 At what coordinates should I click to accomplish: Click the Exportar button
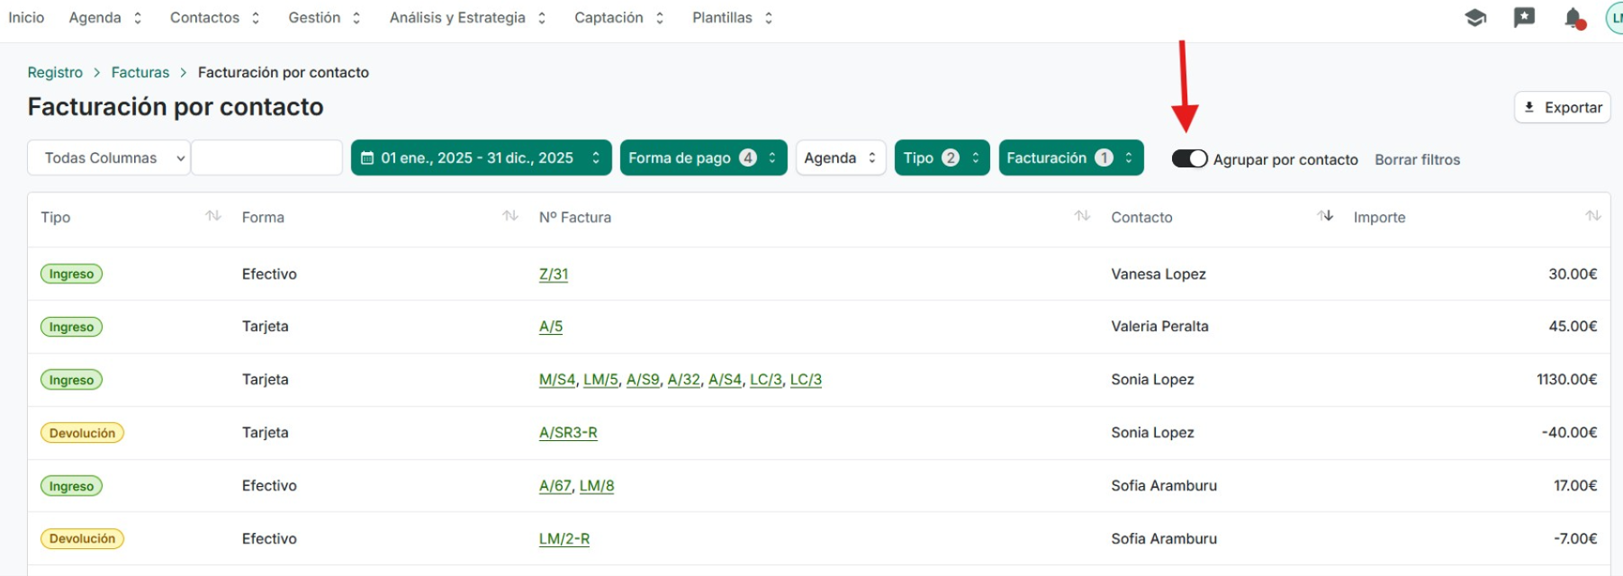(x=1562, y=107)
